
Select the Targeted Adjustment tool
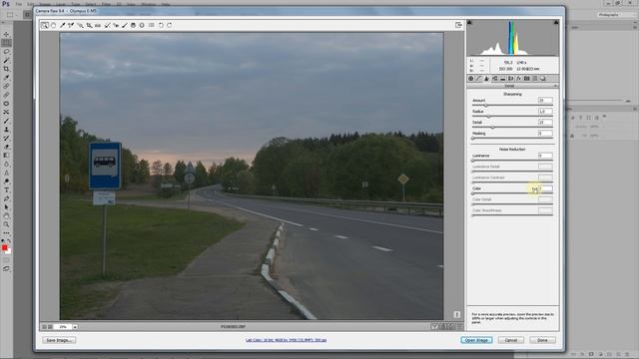80,25
